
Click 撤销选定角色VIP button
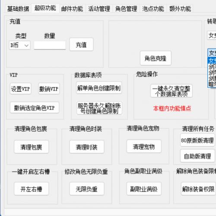coord(35,108)
